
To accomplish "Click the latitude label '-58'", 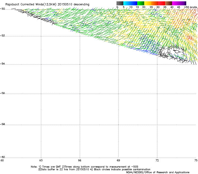I will tap(2, 124).
